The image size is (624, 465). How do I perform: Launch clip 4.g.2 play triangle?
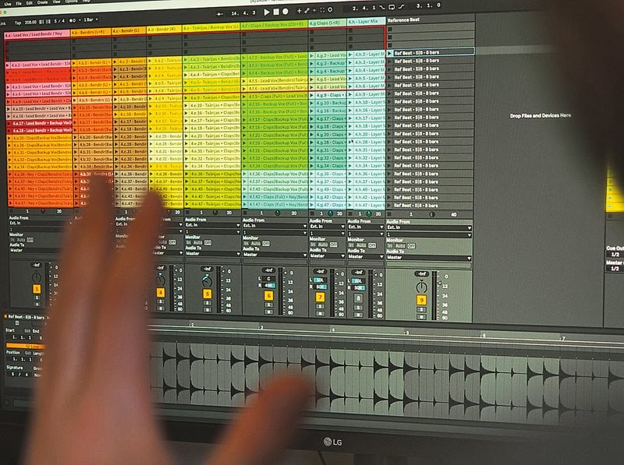(312, 55)
